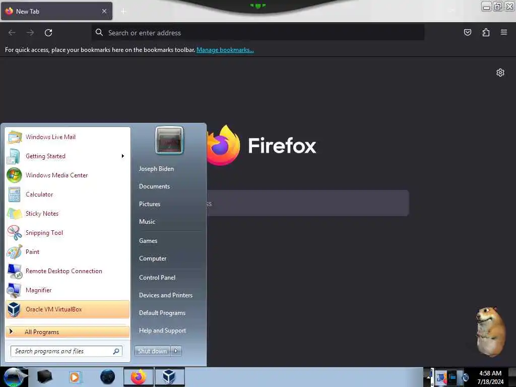
Task: Open Save to Pocket icon in Firefox toolbar
Action: pos(468,32)
